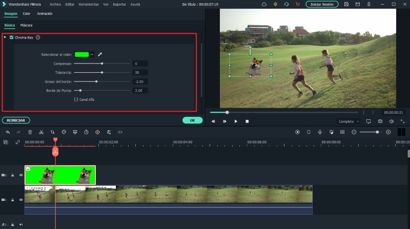Open the shopping cart icon
Screen dimensions: 410x229
[298, 4]
